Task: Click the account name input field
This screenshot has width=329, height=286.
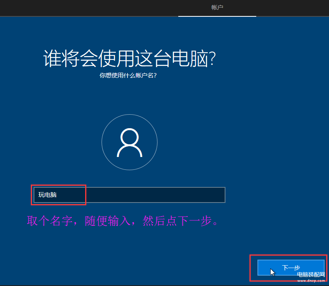Action: tap(130, 195)
